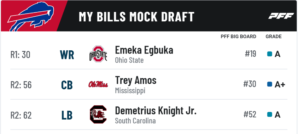The image size is (298, 134).
Task: Click the PFF BIG BOARD column header
Action: [238, 36]
